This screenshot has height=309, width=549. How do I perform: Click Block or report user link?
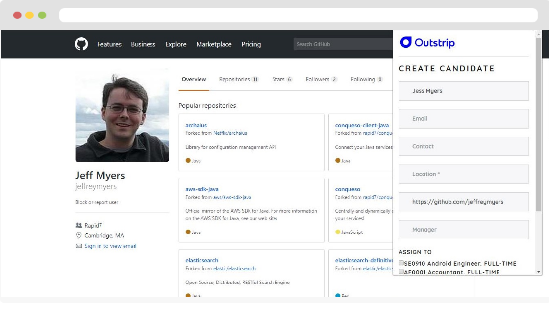click(97, 202)
